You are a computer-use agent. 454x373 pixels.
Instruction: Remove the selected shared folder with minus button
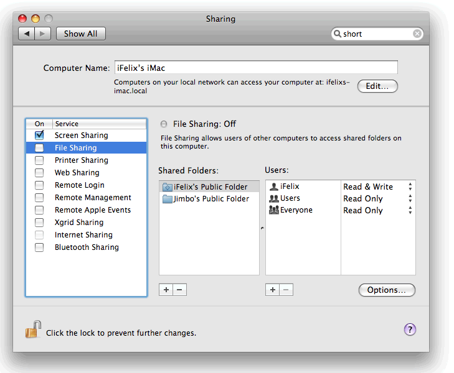(x=179, y=290)
